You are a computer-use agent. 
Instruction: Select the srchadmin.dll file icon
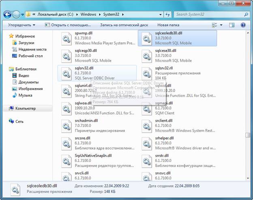point(66,126)
